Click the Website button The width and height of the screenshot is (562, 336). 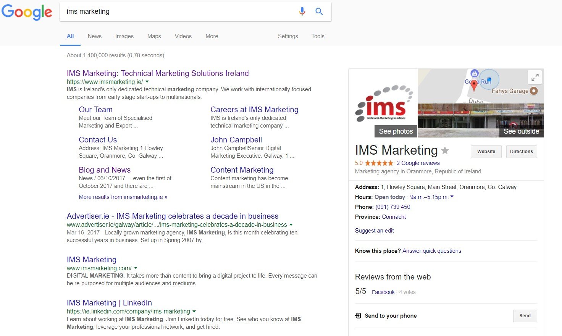[486, 152]
